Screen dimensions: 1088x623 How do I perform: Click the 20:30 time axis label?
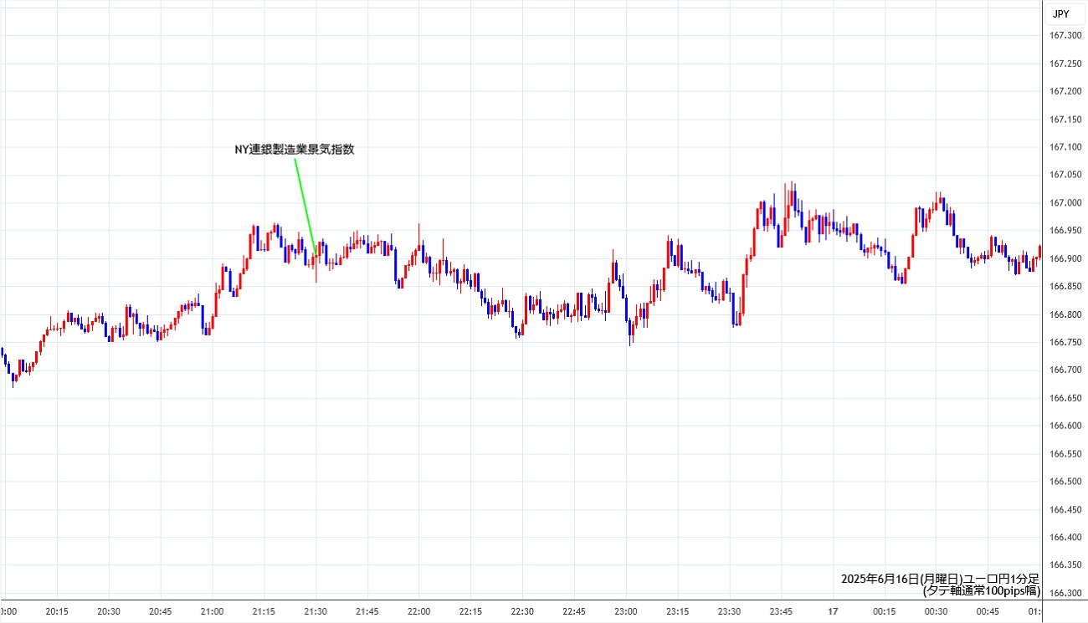click(x=109, y=611)
